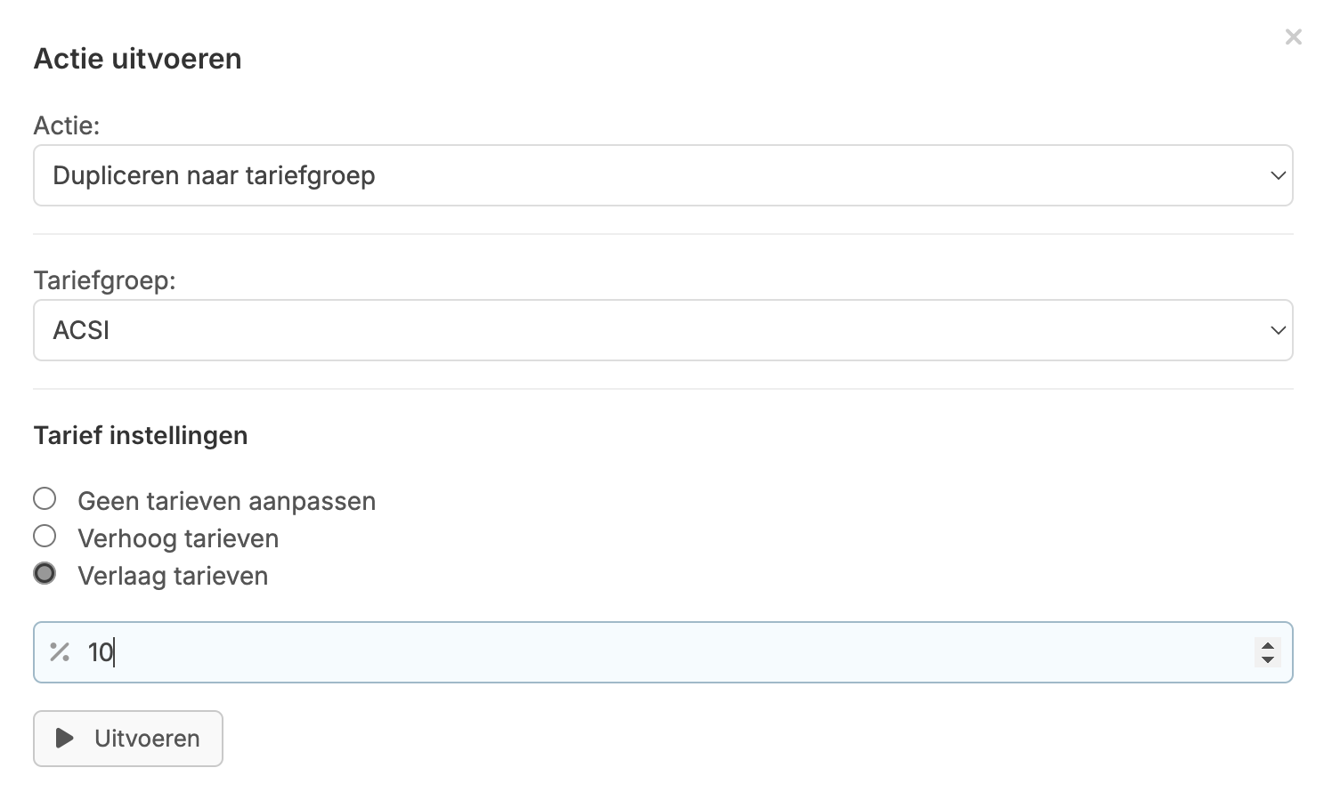Click the Uitvoeren button
This screenshot has height=792, width=1332.
click(128, 738)
